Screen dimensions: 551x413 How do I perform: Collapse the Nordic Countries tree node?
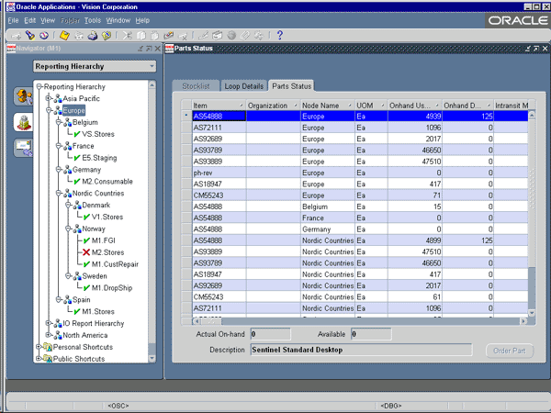pyautogui.click(x=57, y=194)
